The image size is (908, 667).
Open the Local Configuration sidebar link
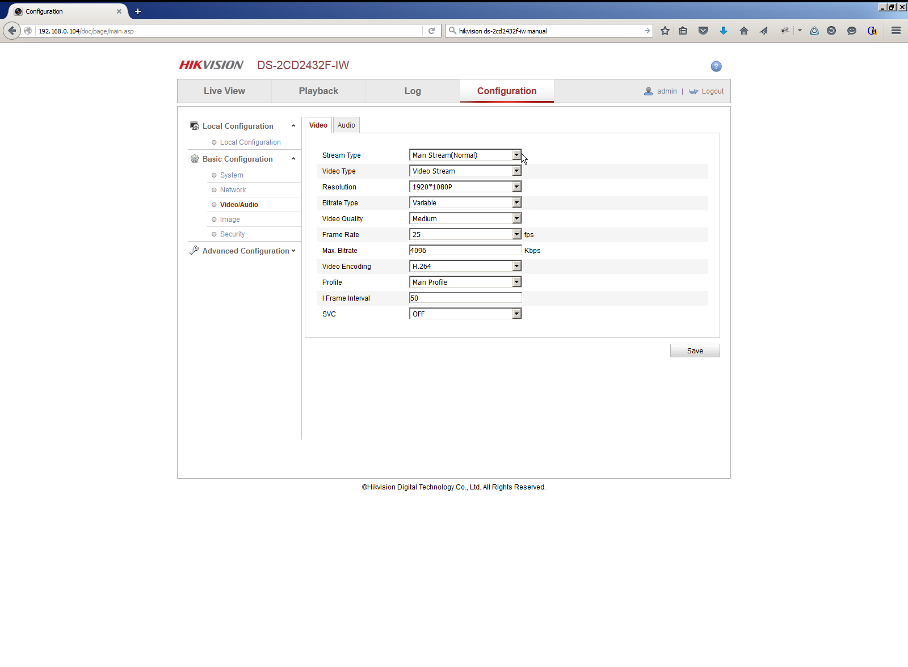click(x=250, y=142)
